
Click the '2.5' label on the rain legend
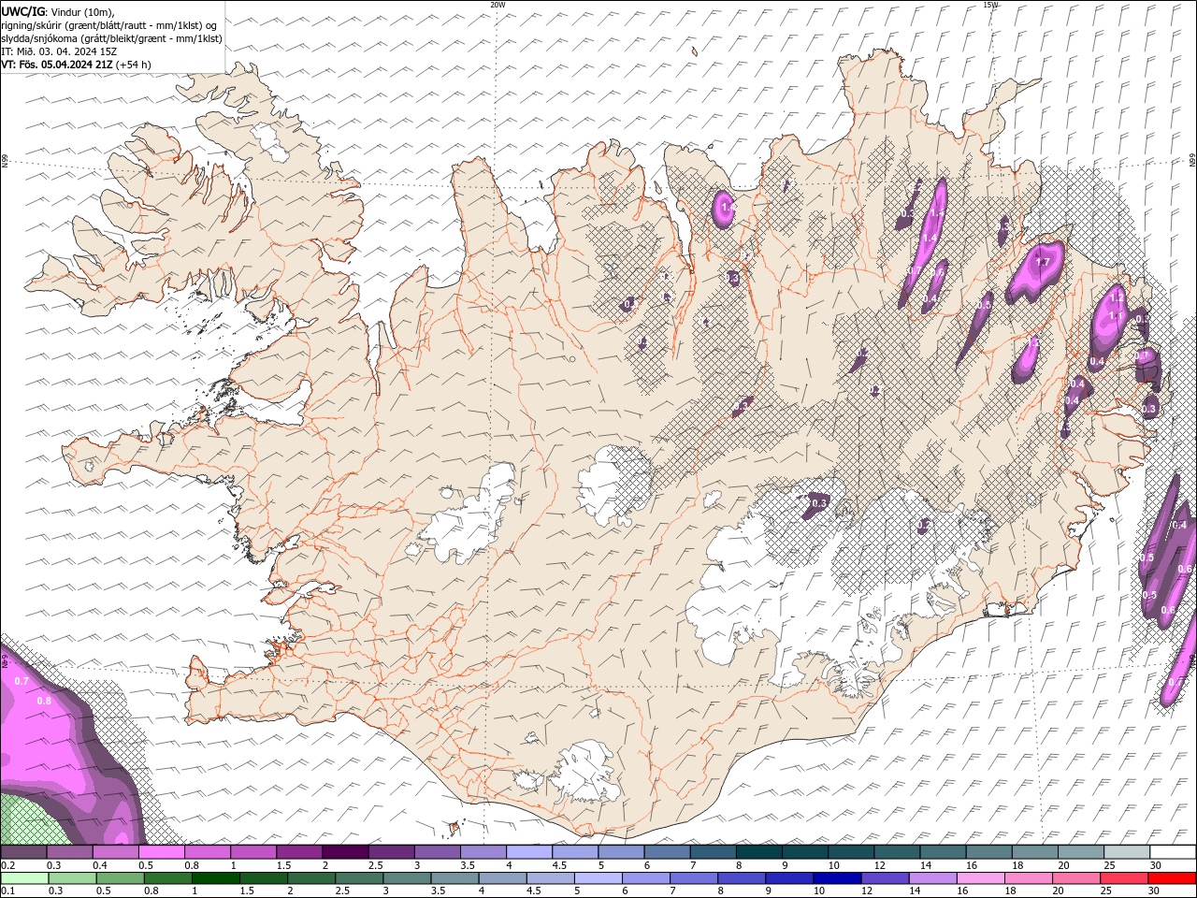click(x=342, y=891)
